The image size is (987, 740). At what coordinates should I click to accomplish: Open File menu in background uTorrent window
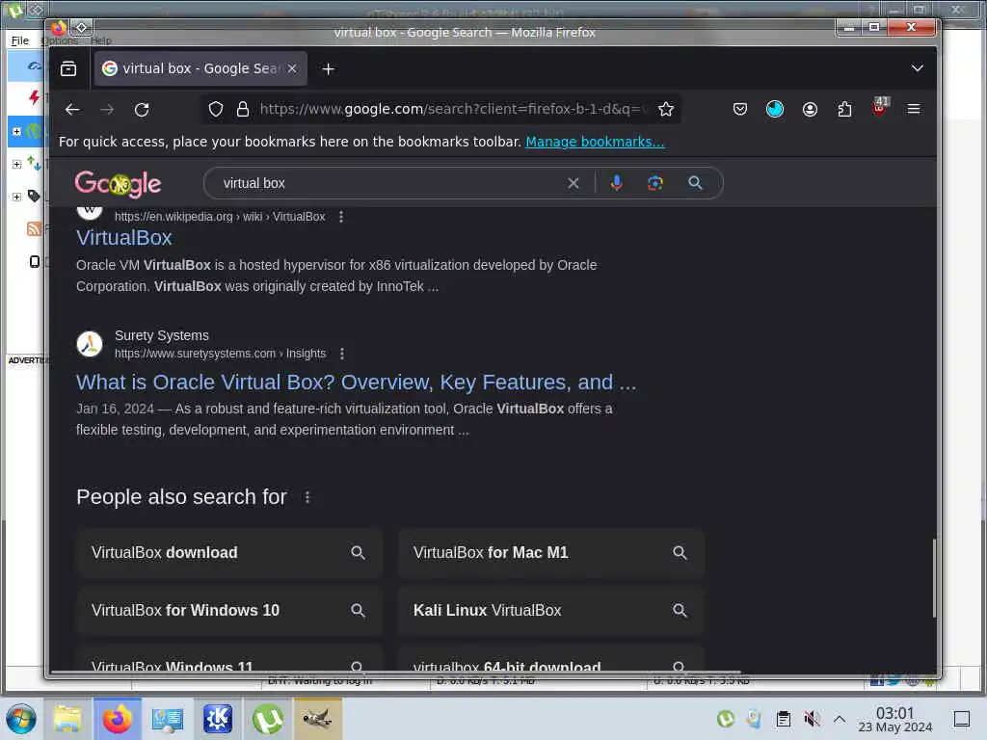tap(20, 40)
